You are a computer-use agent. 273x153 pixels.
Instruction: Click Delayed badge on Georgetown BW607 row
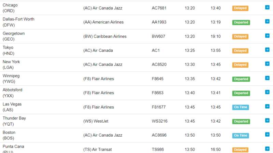(x=240, y=37)
